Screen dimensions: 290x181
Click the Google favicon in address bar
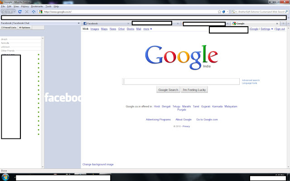coord(41,12)
